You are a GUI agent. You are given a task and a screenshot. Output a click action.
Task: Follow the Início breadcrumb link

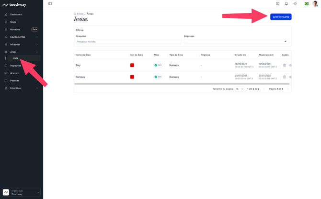(x=79, y=14)
